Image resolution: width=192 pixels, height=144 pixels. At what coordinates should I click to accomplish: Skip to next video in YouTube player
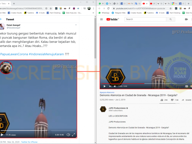110,86
